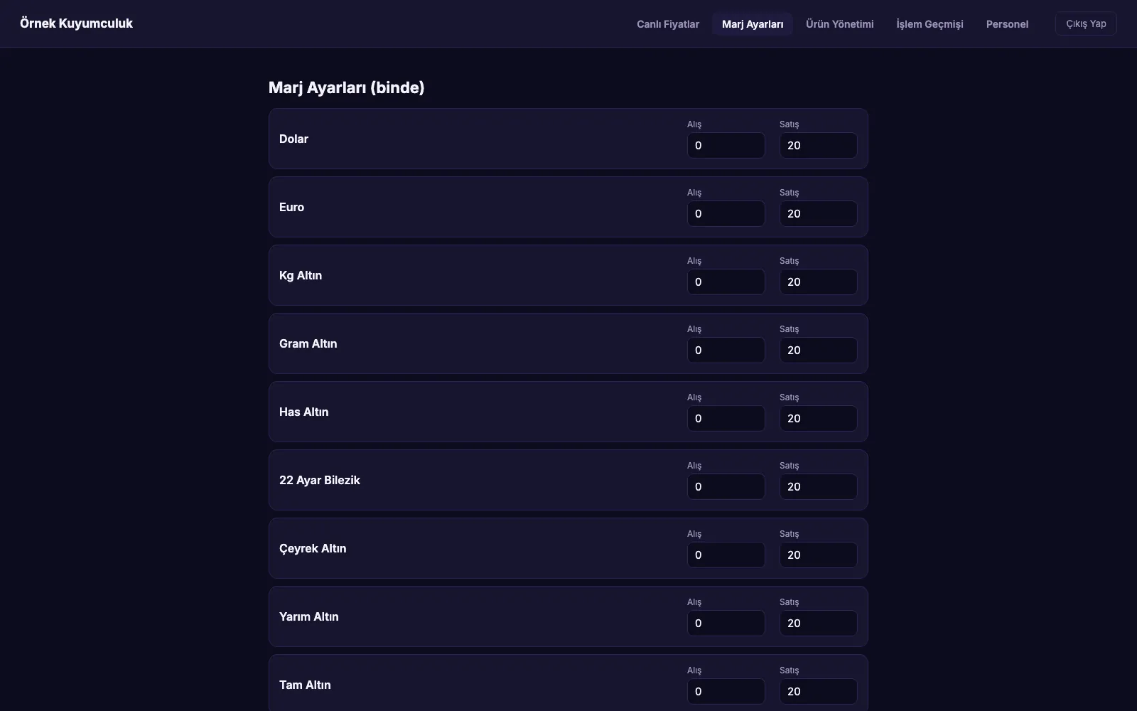Viewport: 1137px width, 711px height.
Task: Click the Tam Altın Alış input
Action: pos(726,691)
